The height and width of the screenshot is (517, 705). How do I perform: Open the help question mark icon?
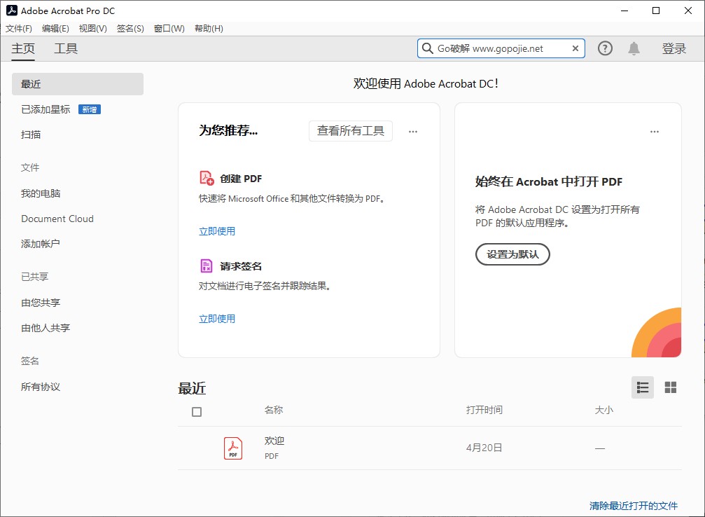(x=605, y=48)
